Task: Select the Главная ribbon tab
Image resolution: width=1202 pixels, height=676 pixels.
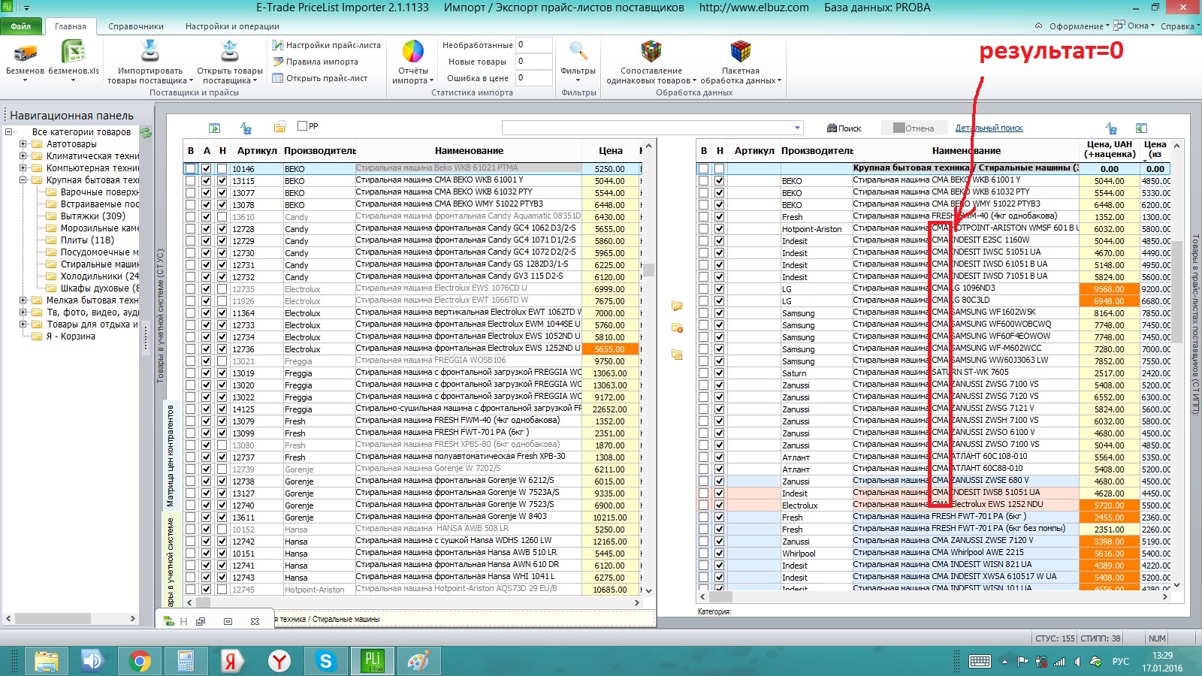Action: (71, 26)
